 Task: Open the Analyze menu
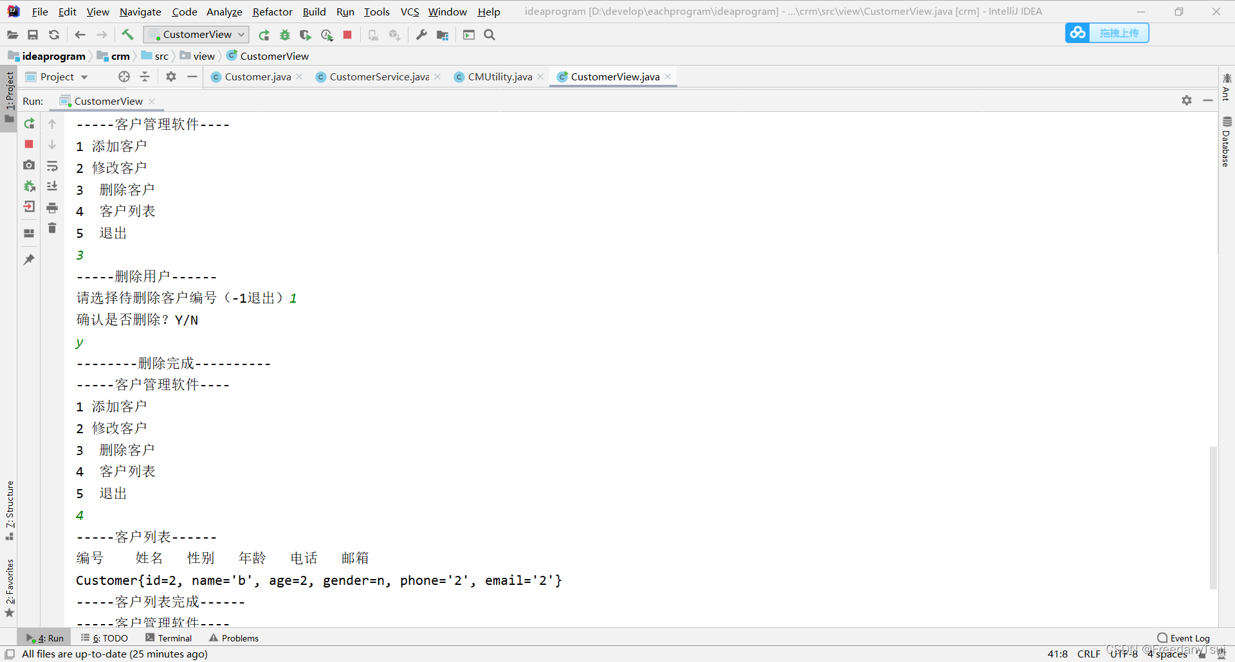pyautogui.click(x=224, y=12)
